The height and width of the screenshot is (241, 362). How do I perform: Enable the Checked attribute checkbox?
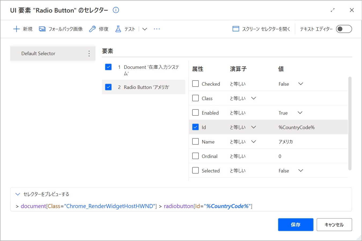(195, 84)
